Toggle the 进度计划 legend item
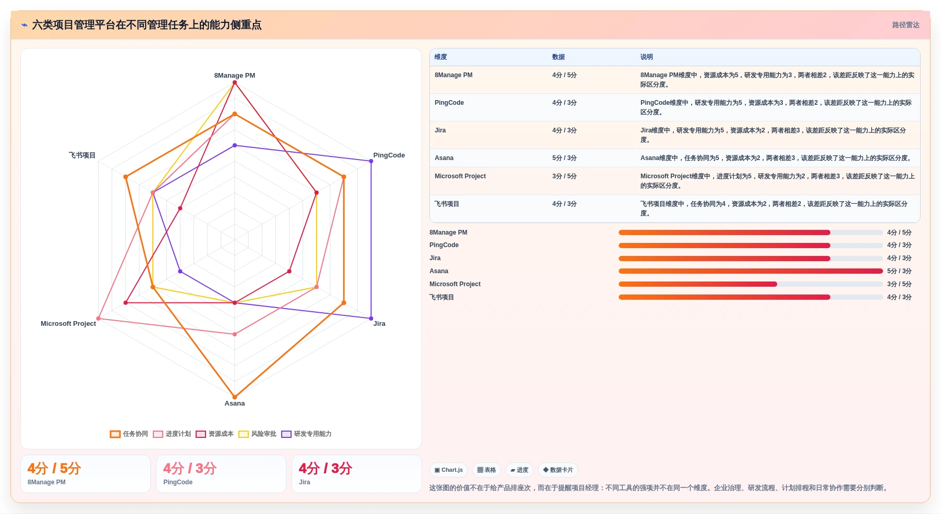 coord(172,434)
